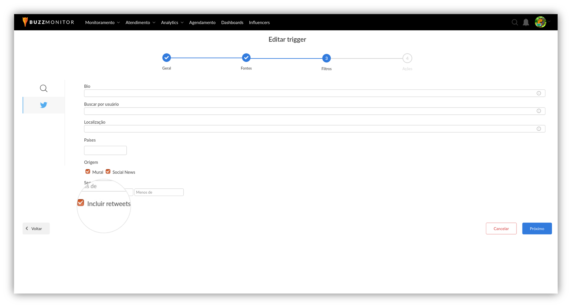Click info icon in Bio field
The height and width of the screenshot is (308, 572).
539,93
